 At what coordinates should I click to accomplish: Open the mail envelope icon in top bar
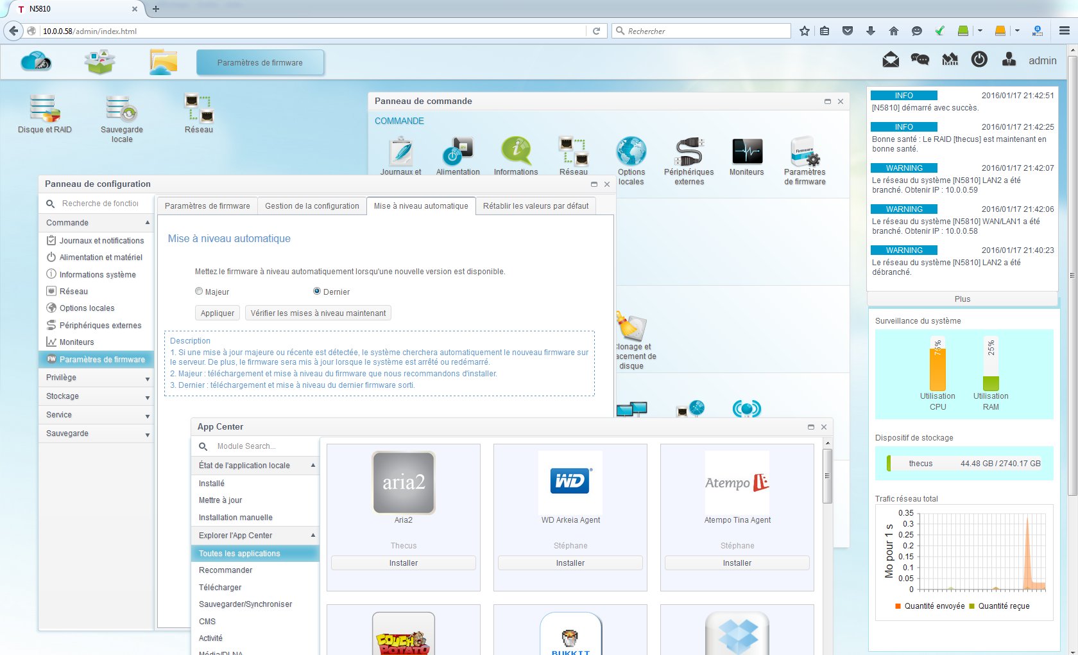coord(891,60)
